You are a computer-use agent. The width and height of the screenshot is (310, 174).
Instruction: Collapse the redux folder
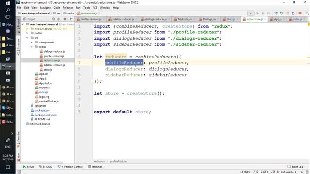[x=31, y=47]
